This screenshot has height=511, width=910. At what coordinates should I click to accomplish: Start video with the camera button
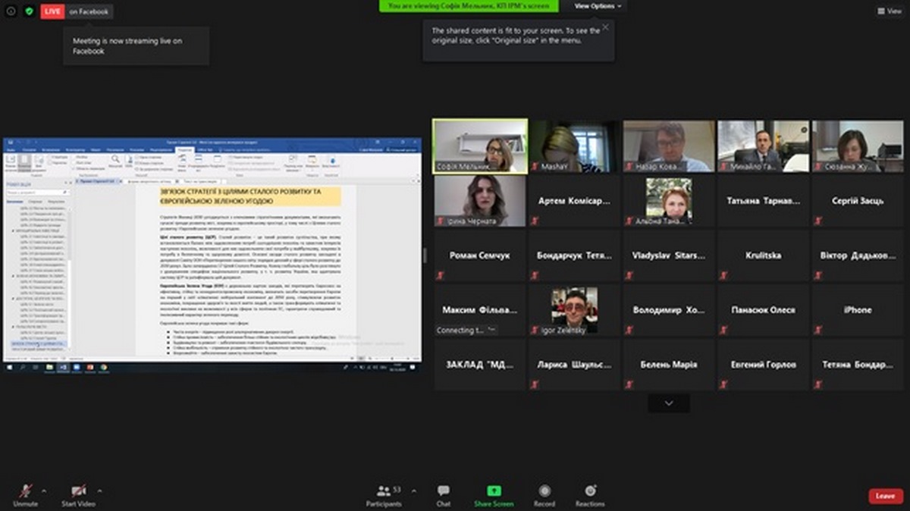(x=78, y=491)
